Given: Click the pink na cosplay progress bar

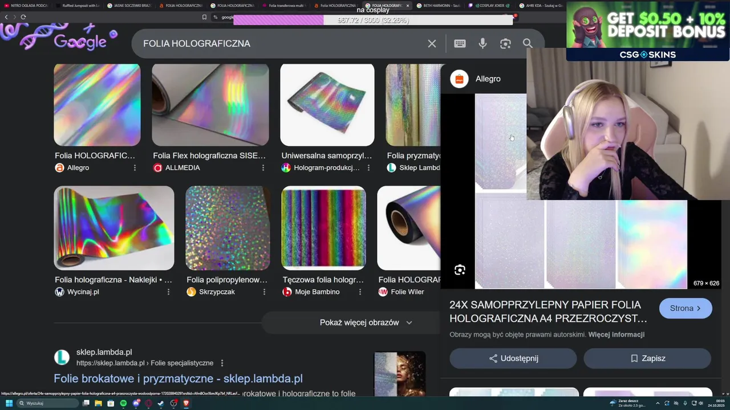Looking at the screenshot, I should coord(373,20).
